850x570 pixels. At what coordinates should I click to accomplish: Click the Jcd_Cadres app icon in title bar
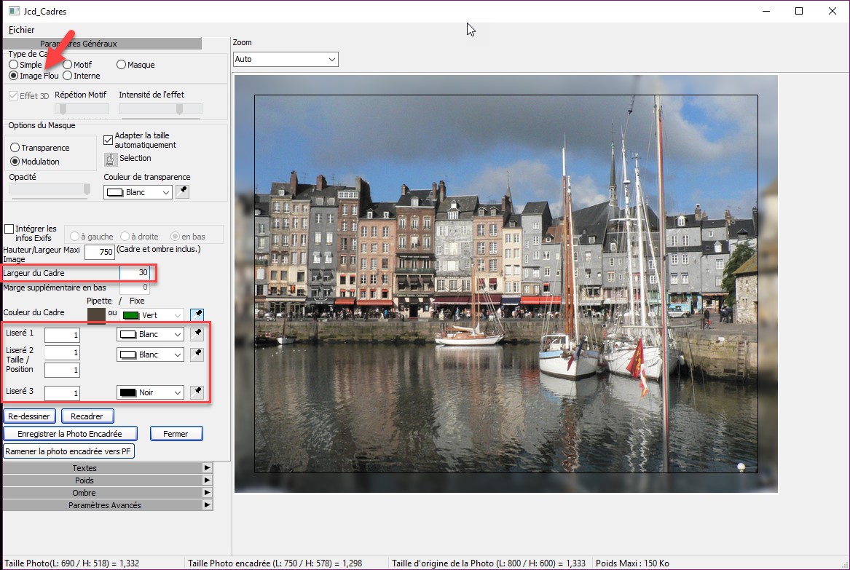(x=13, y=12)
